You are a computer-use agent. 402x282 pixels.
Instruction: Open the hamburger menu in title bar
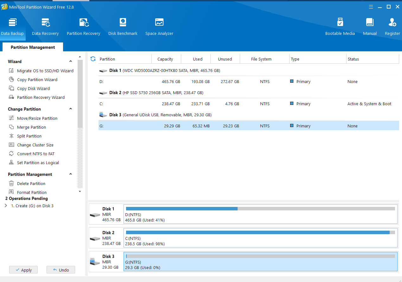click(x=371, y=7)
